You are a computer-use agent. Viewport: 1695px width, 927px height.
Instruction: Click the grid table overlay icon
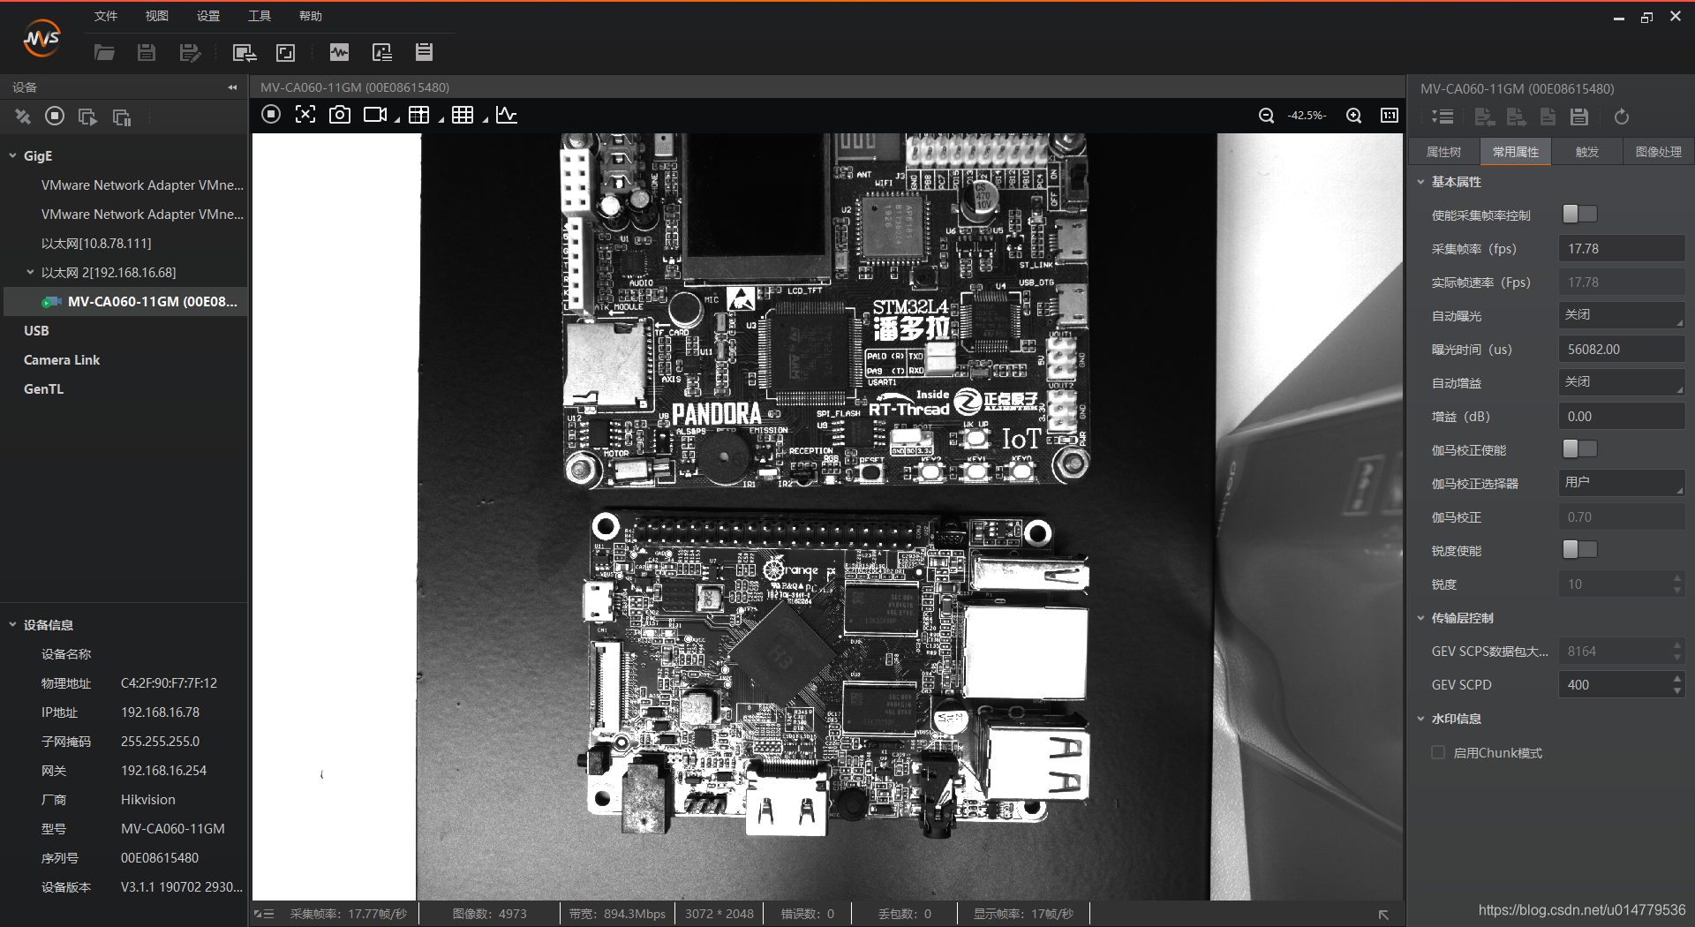click(x=419, y=115)
